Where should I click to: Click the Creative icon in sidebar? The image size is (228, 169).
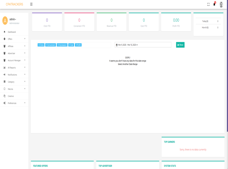(5, 96)
